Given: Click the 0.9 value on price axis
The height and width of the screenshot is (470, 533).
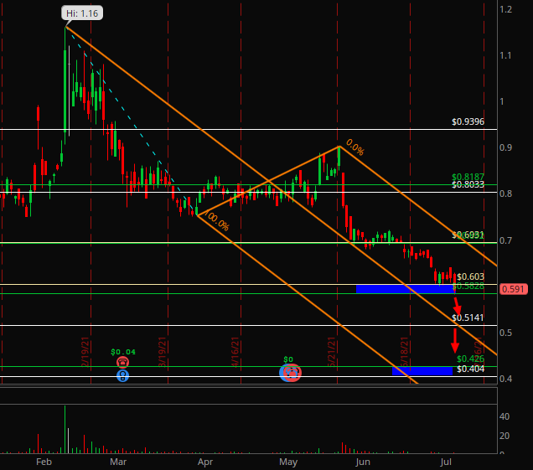Looking at the screenshot, I should [x=505, y=147].
